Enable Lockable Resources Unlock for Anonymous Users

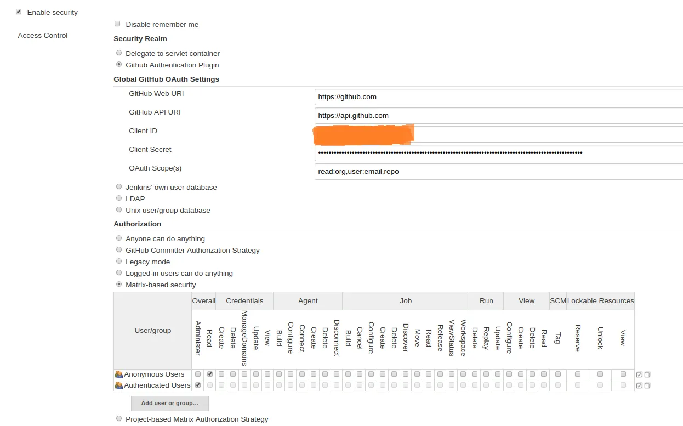point(600,374)
